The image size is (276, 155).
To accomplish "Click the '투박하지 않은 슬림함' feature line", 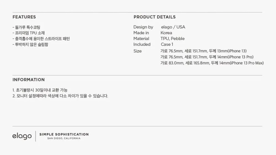I will (x=30, y=44).
